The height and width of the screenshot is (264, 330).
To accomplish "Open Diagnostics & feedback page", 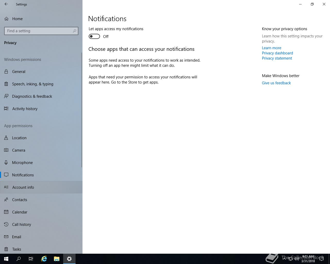I will click(x=41, y=96).
